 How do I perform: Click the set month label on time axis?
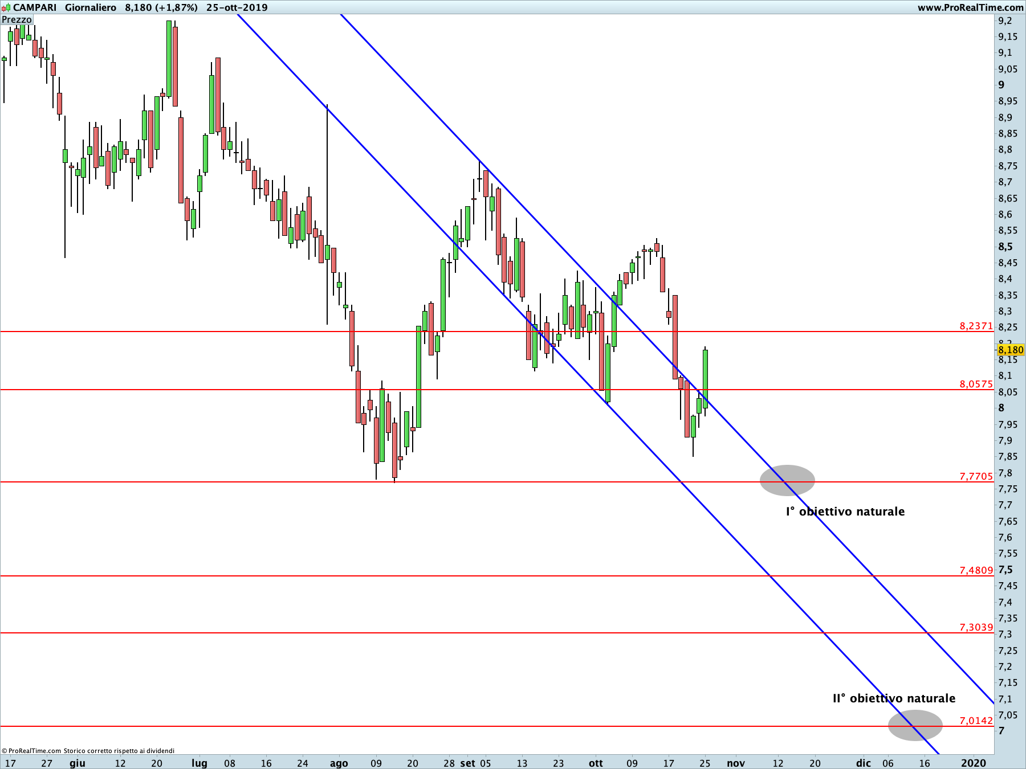[x=467, y=763]
